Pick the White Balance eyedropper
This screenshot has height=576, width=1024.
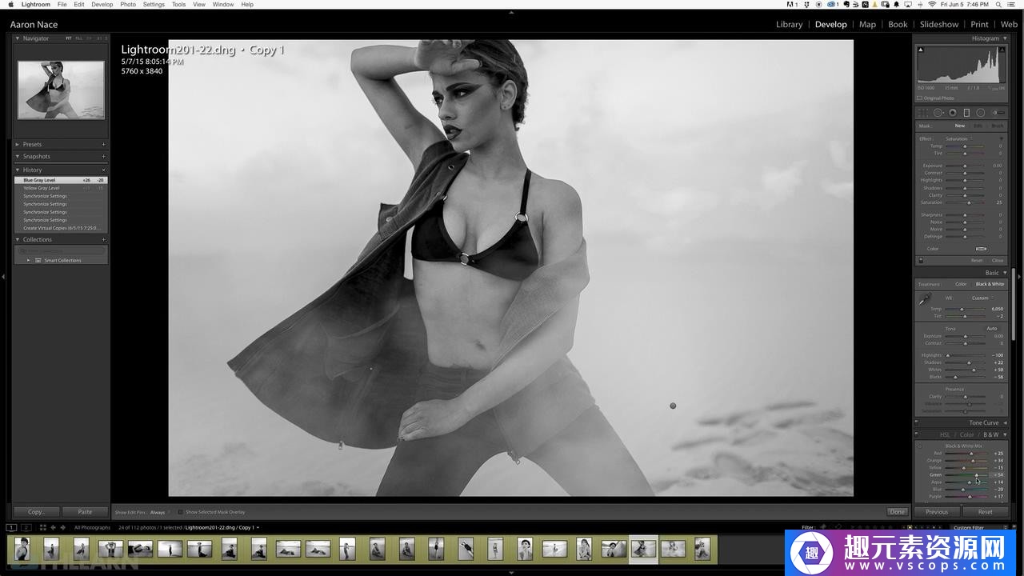coord(925,299)
